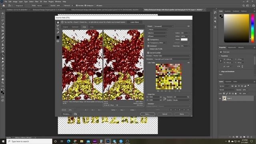
Task: Toggle the Interlaced checkbox
Action: [x=148, y=46]
